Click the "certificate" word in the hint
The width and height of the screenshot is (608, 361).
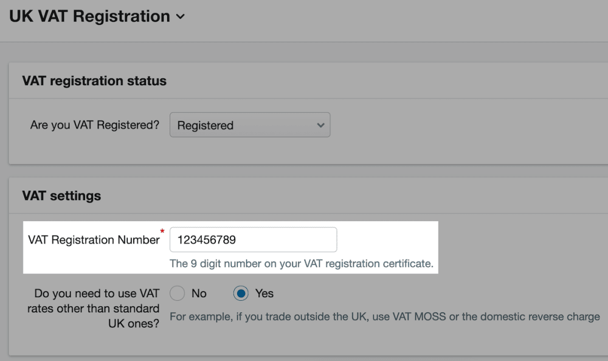[407, 264]
